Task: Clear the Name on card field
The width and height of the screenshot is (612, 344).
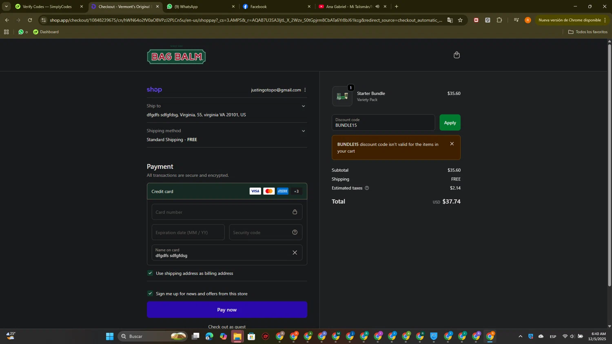Action: pyautogui.click(x=295, y=253)
